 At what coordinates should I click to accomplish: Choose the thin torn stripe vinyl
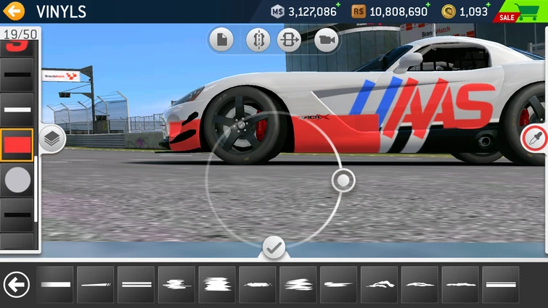(x=420, y=285)
